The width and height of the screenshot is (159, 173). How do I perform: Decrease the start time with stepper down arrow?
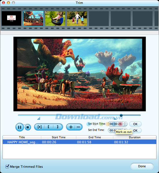(x=125, y=125)
